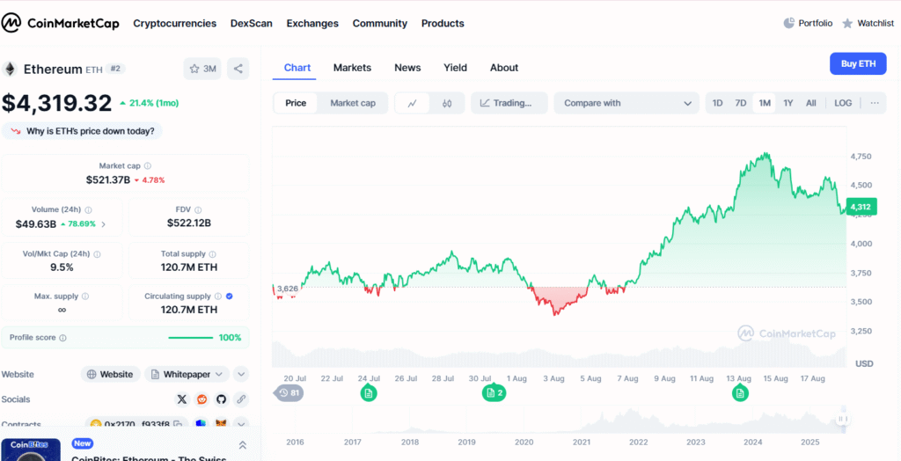Screen dimensions: 901x461
Task: Click the news marker on 24 Jul
Action: click(369, 392)
